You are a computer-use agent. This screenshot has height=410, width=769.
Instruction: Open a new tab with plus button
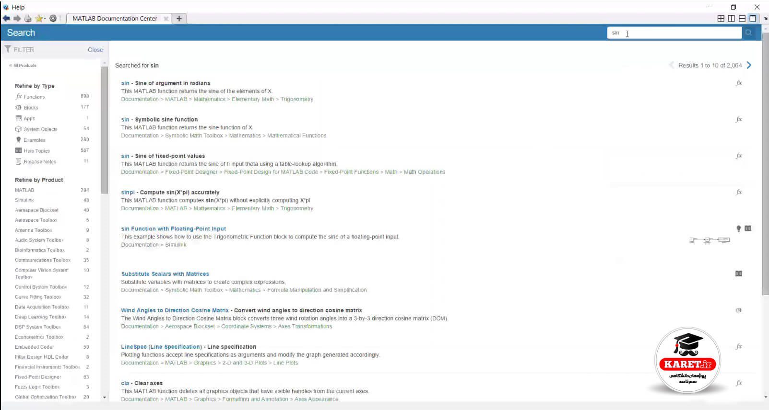pyautogui.click(x=179, y=19)
